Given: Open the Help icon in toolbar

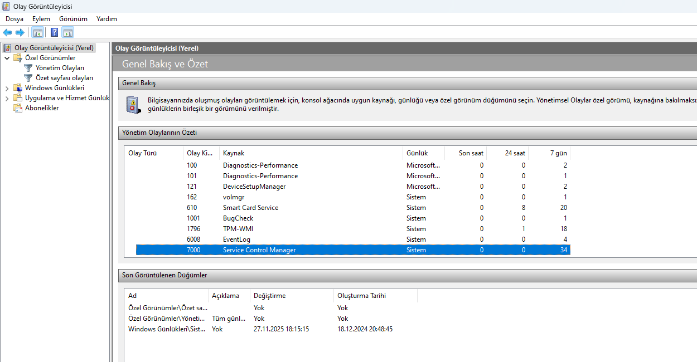Looking at the screenshot, I should [x=55, y=32].
